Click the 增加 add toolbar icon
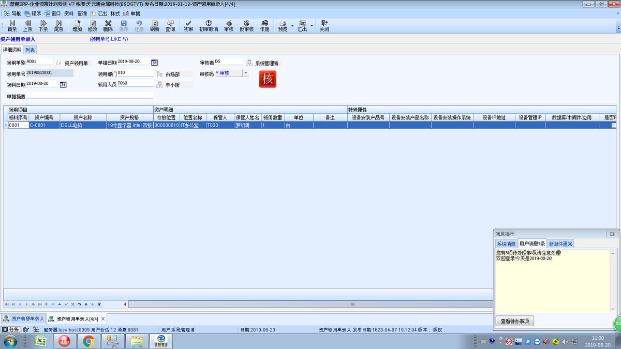Screen dimensions: 621x349 [77, 26]
